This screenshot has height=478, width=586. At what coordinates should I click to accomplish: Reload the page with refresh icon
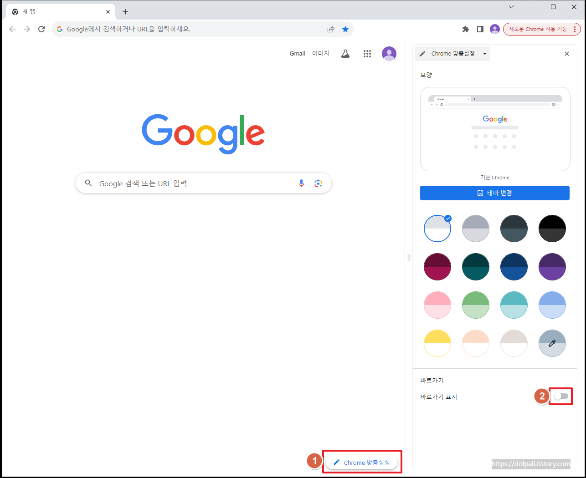click(41, 29)
